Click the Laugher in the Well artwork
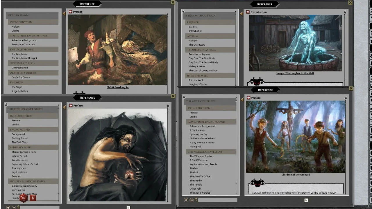 [295, 43]
